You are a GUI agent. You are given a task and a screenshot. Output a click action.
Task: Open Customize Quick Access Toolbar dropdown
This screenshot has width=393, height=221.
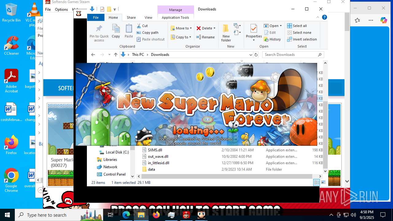coord(115,10)
